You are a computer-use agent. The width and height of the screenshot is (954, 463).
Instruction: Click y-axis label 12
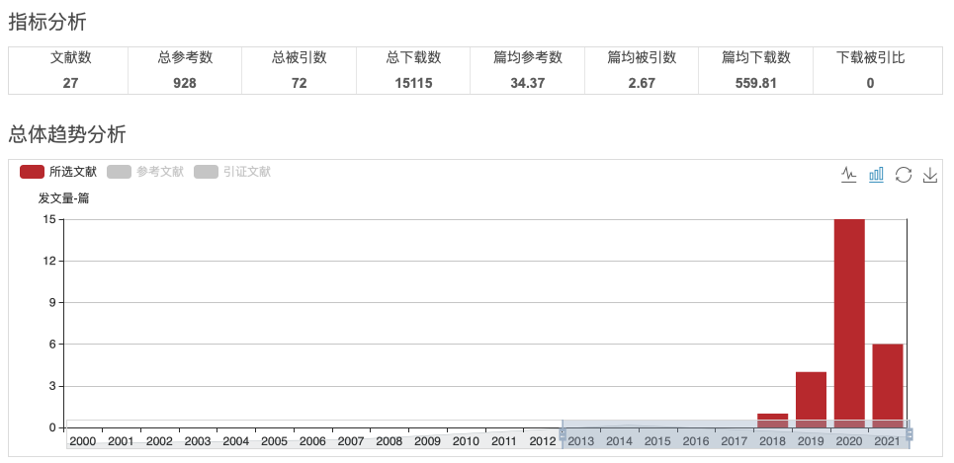coord(49,261)
